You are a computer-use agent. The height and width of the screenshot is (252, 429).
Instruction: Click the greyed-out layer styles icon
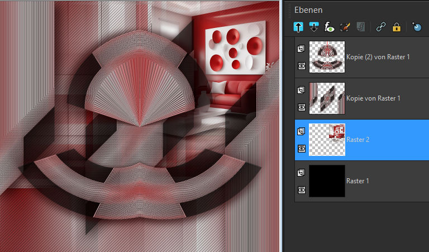pos(361,27)
